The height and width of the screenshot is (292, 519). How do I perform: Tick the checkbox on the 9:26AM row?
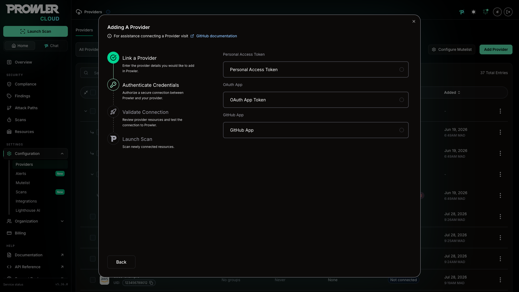(x=93, y=217)
